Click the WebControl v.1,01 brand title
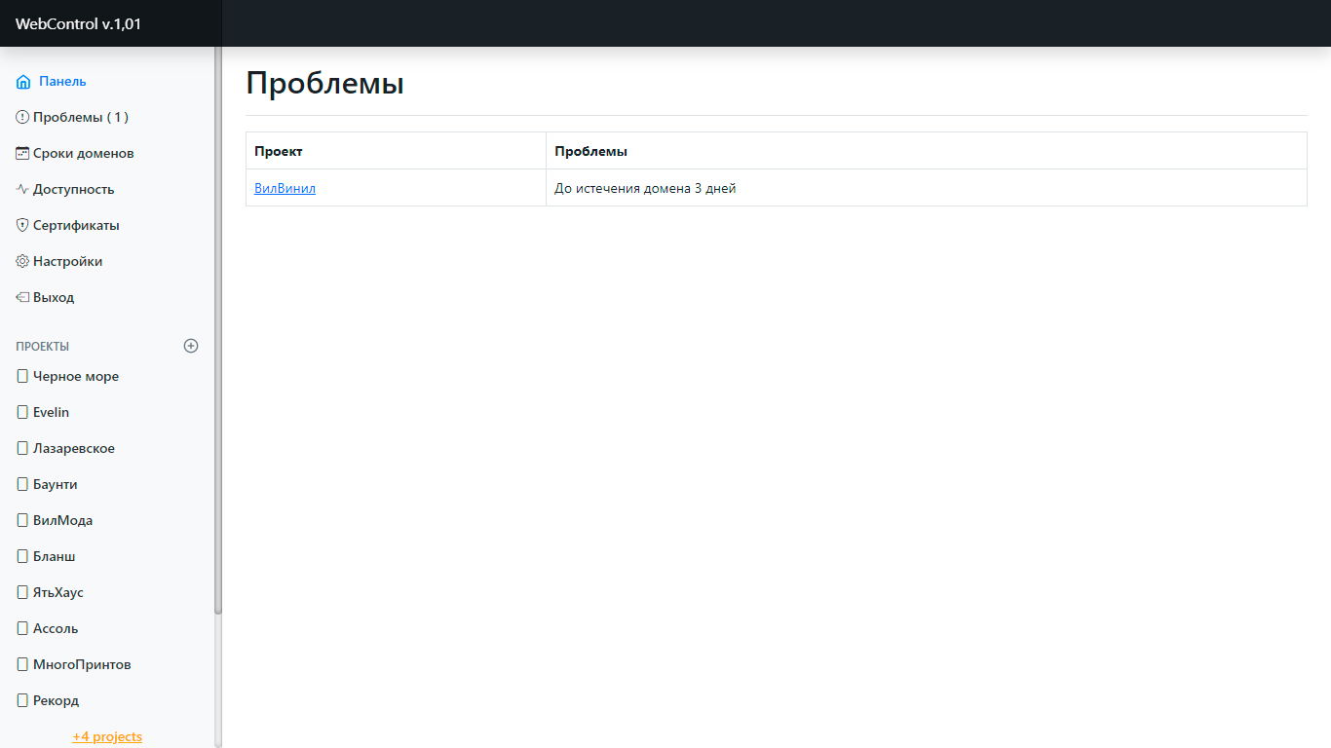 [x=78, y=24]
